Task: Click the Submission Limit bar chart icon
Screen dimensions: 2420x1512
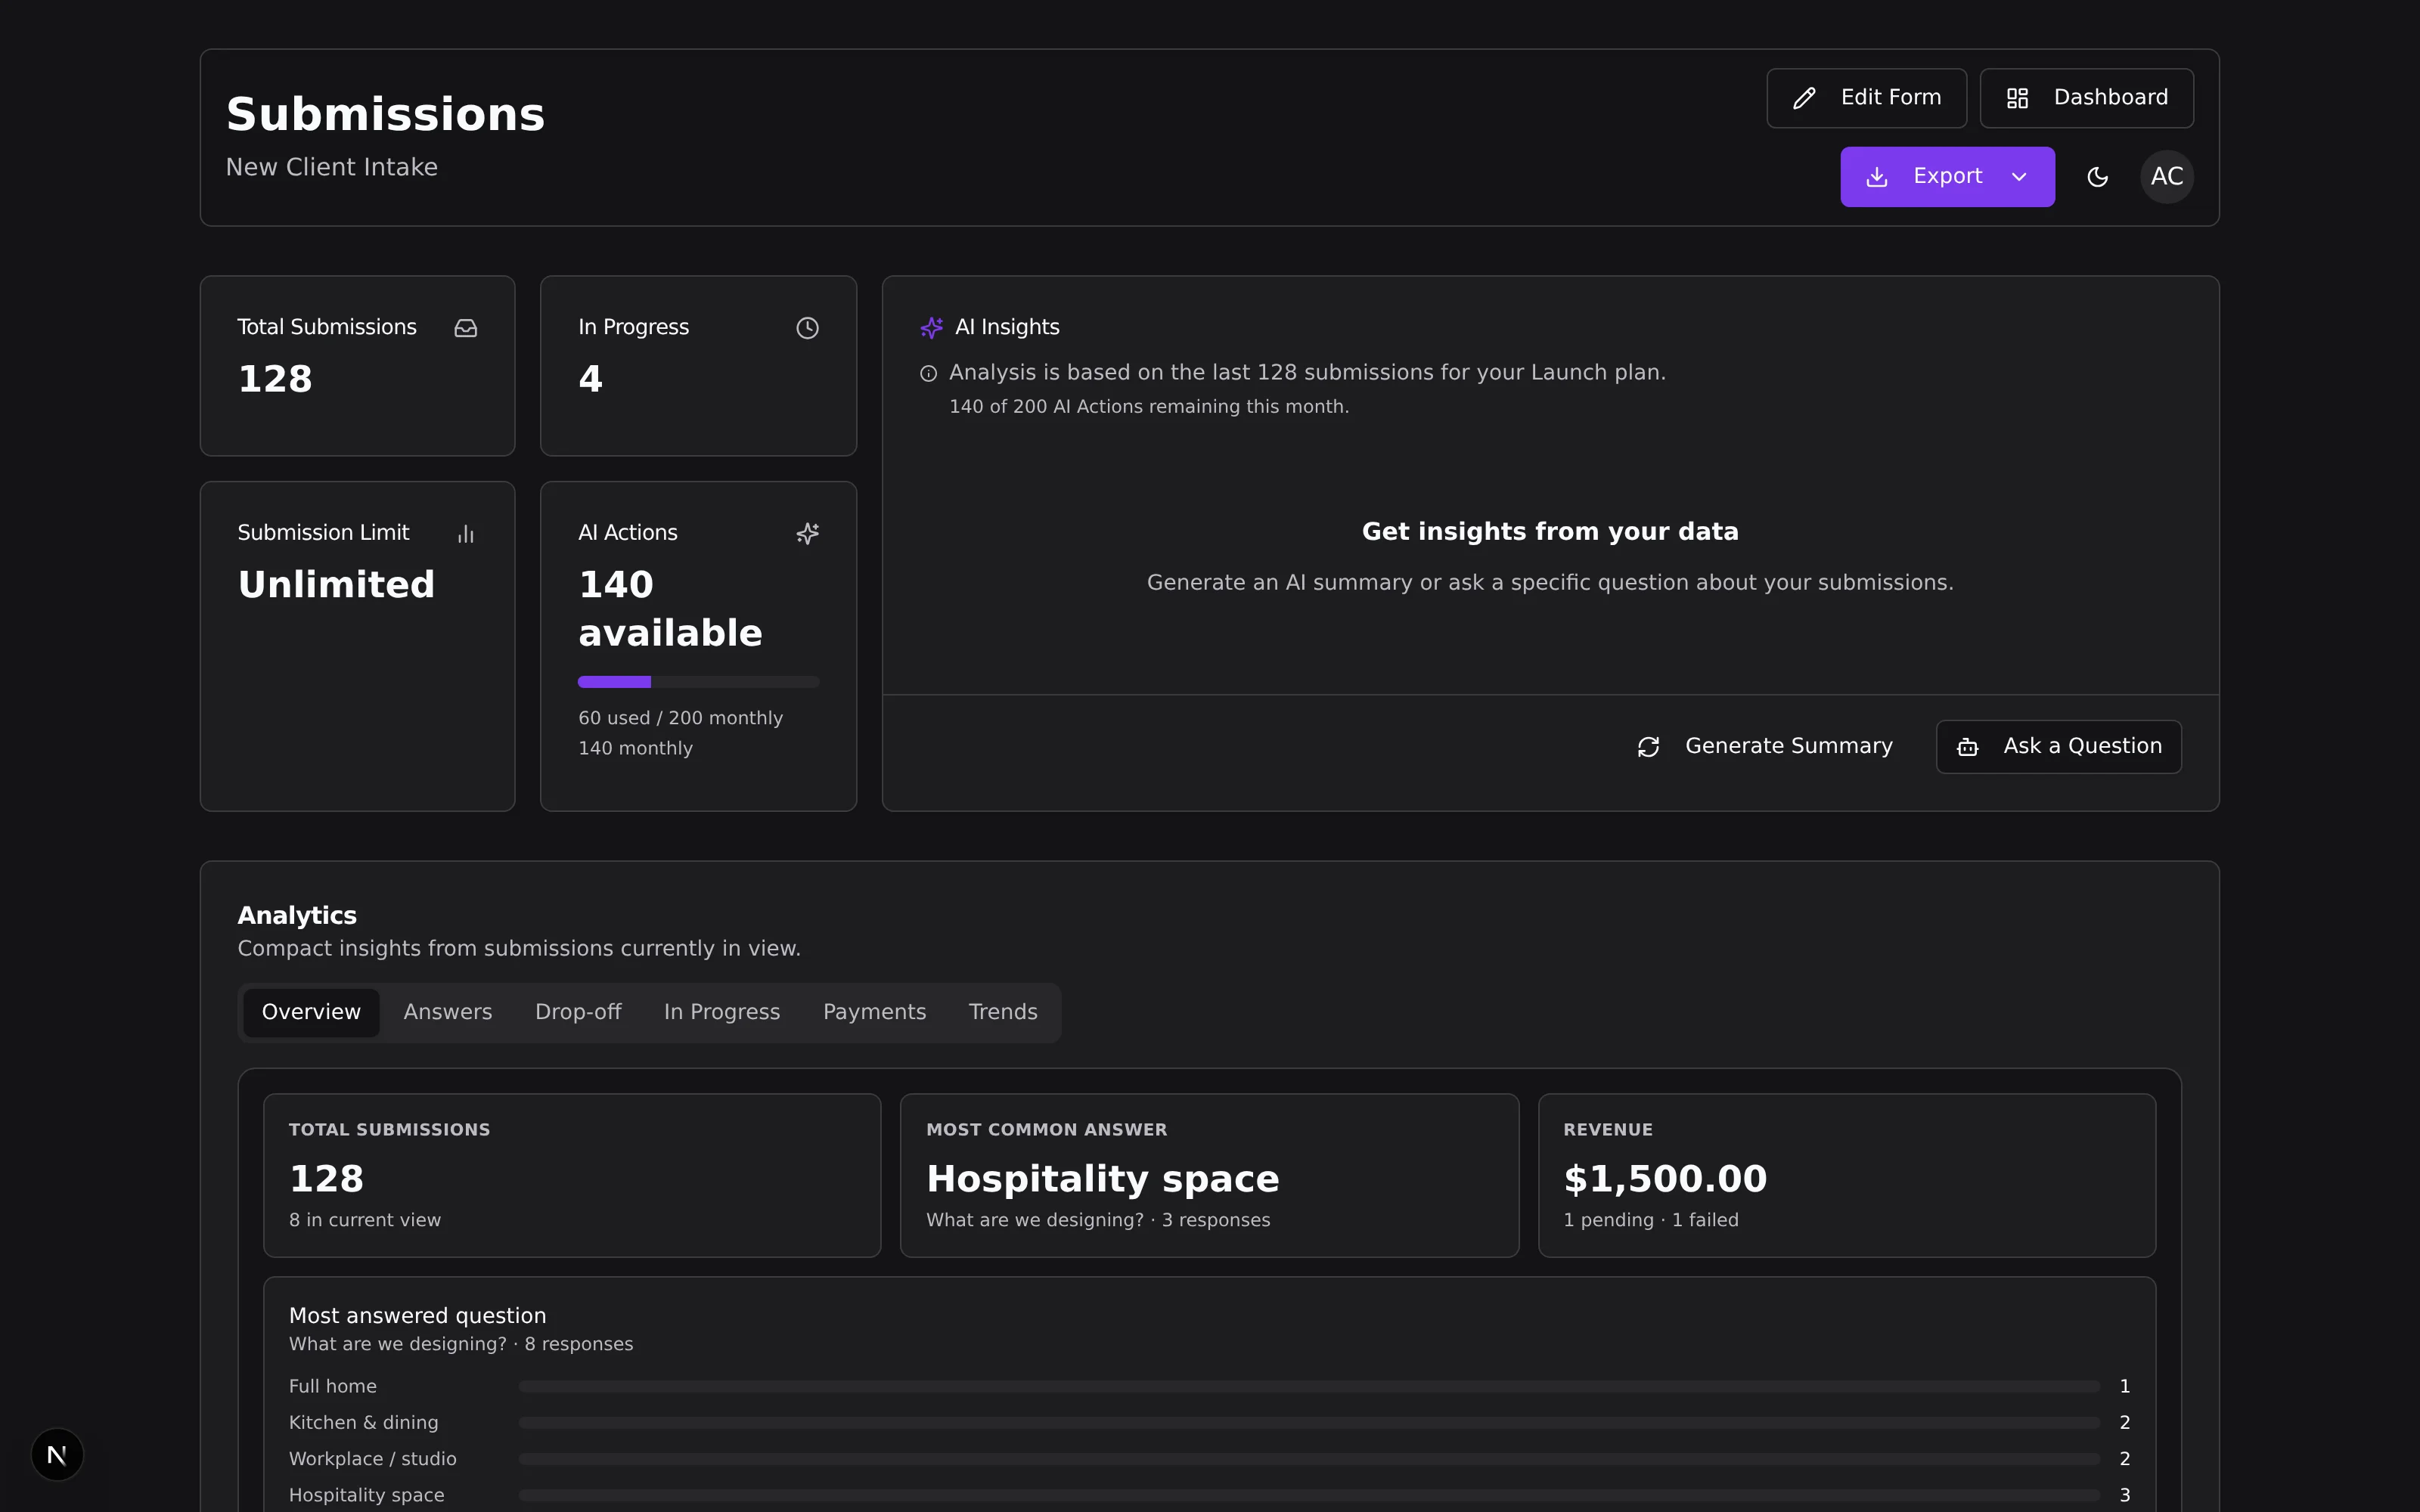Action: (466, 534)
